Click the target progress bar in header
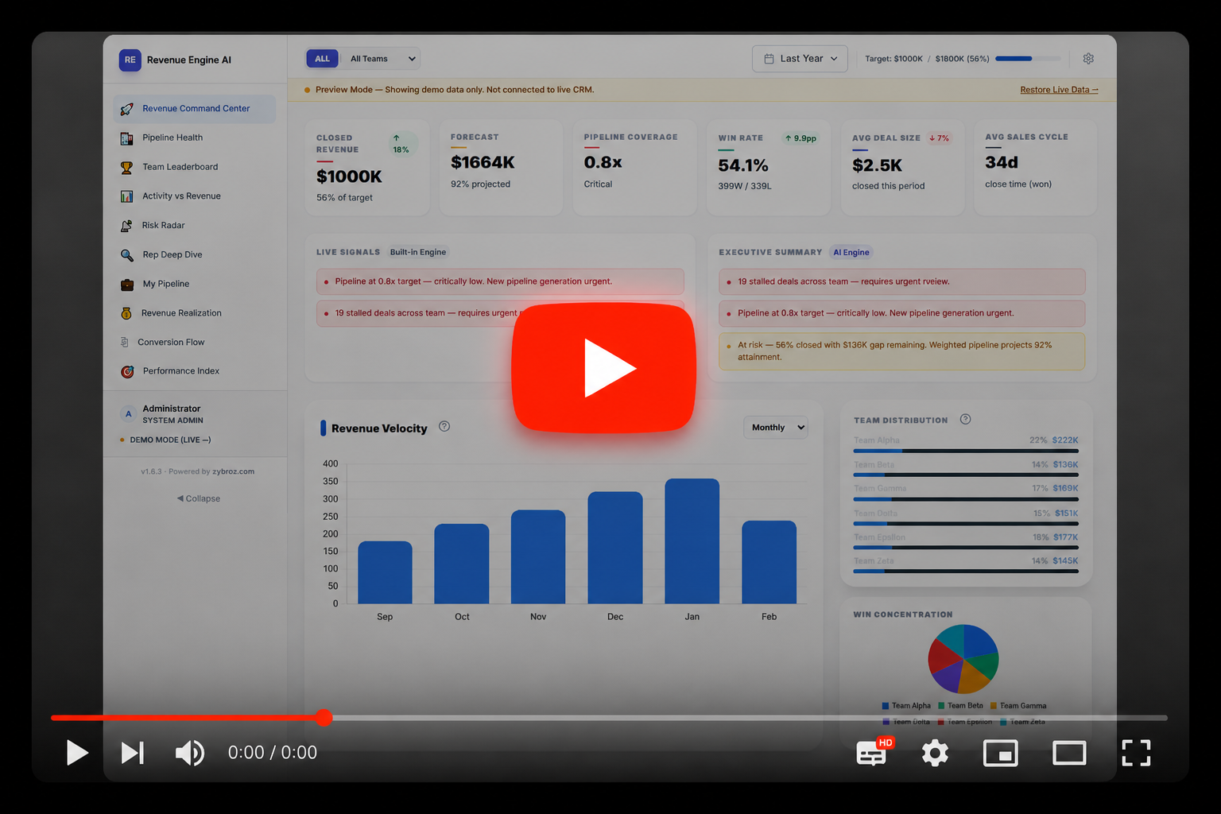Image resolution: width=1221 pixels, height=814 pixels. click(x=1028, y=59)
